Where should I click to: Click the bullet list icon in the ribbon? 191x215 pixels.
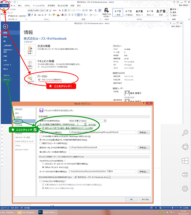[70, 10]
